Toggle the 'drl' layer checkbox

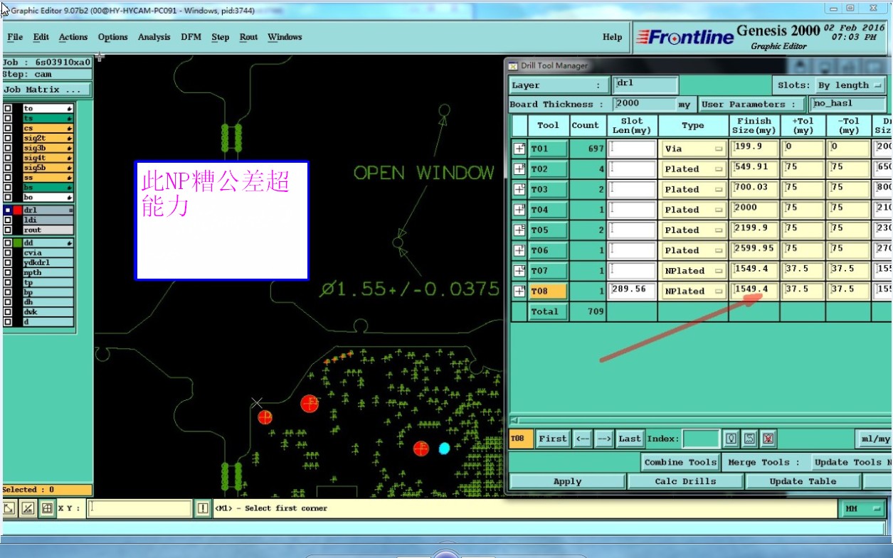(8, 210)
